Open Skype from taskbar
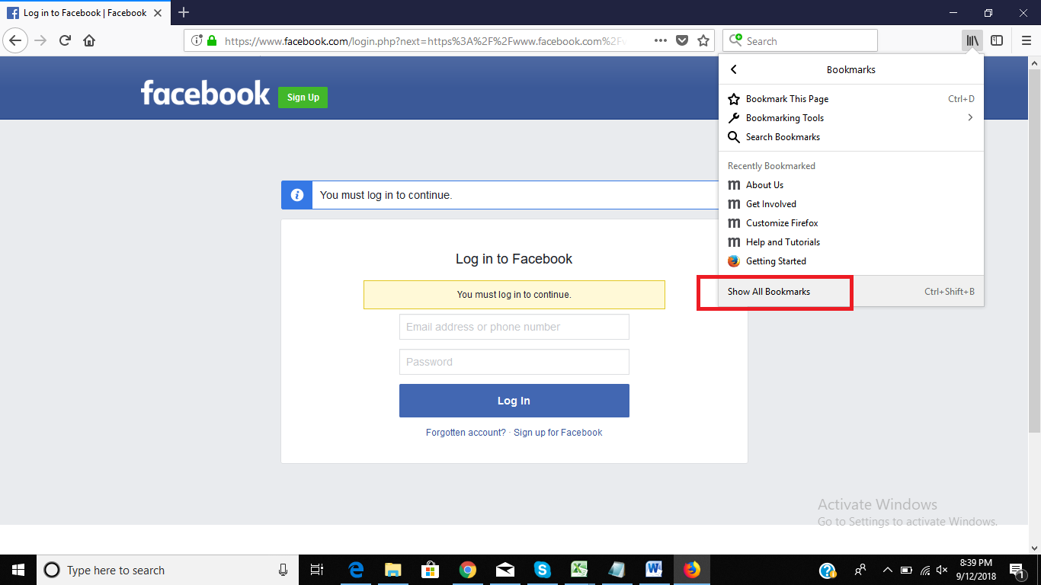The image size is (1041, 585). [x=543, y=570]
